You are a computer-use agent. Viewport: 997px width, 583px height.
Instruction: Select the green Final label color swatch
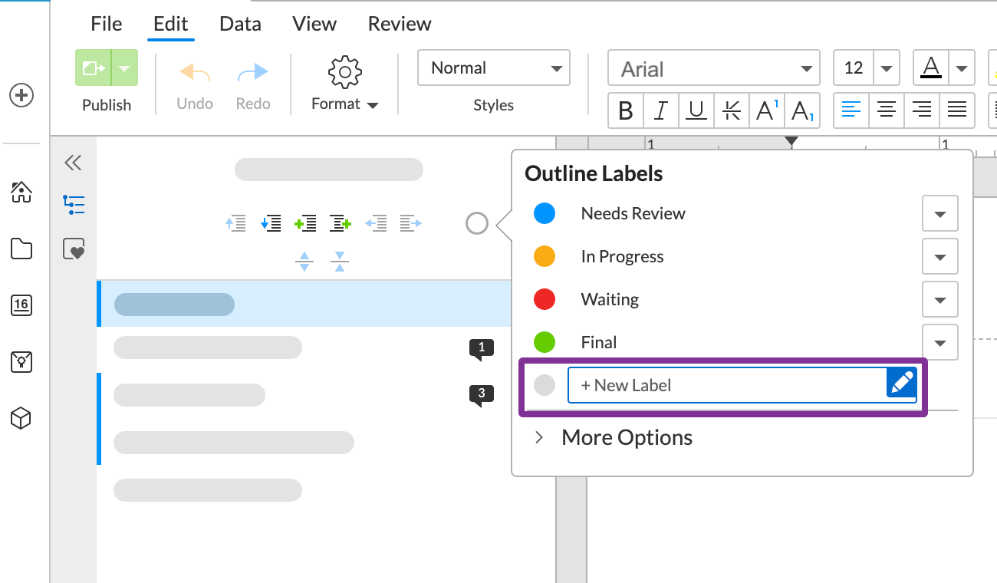click(545, 342)
